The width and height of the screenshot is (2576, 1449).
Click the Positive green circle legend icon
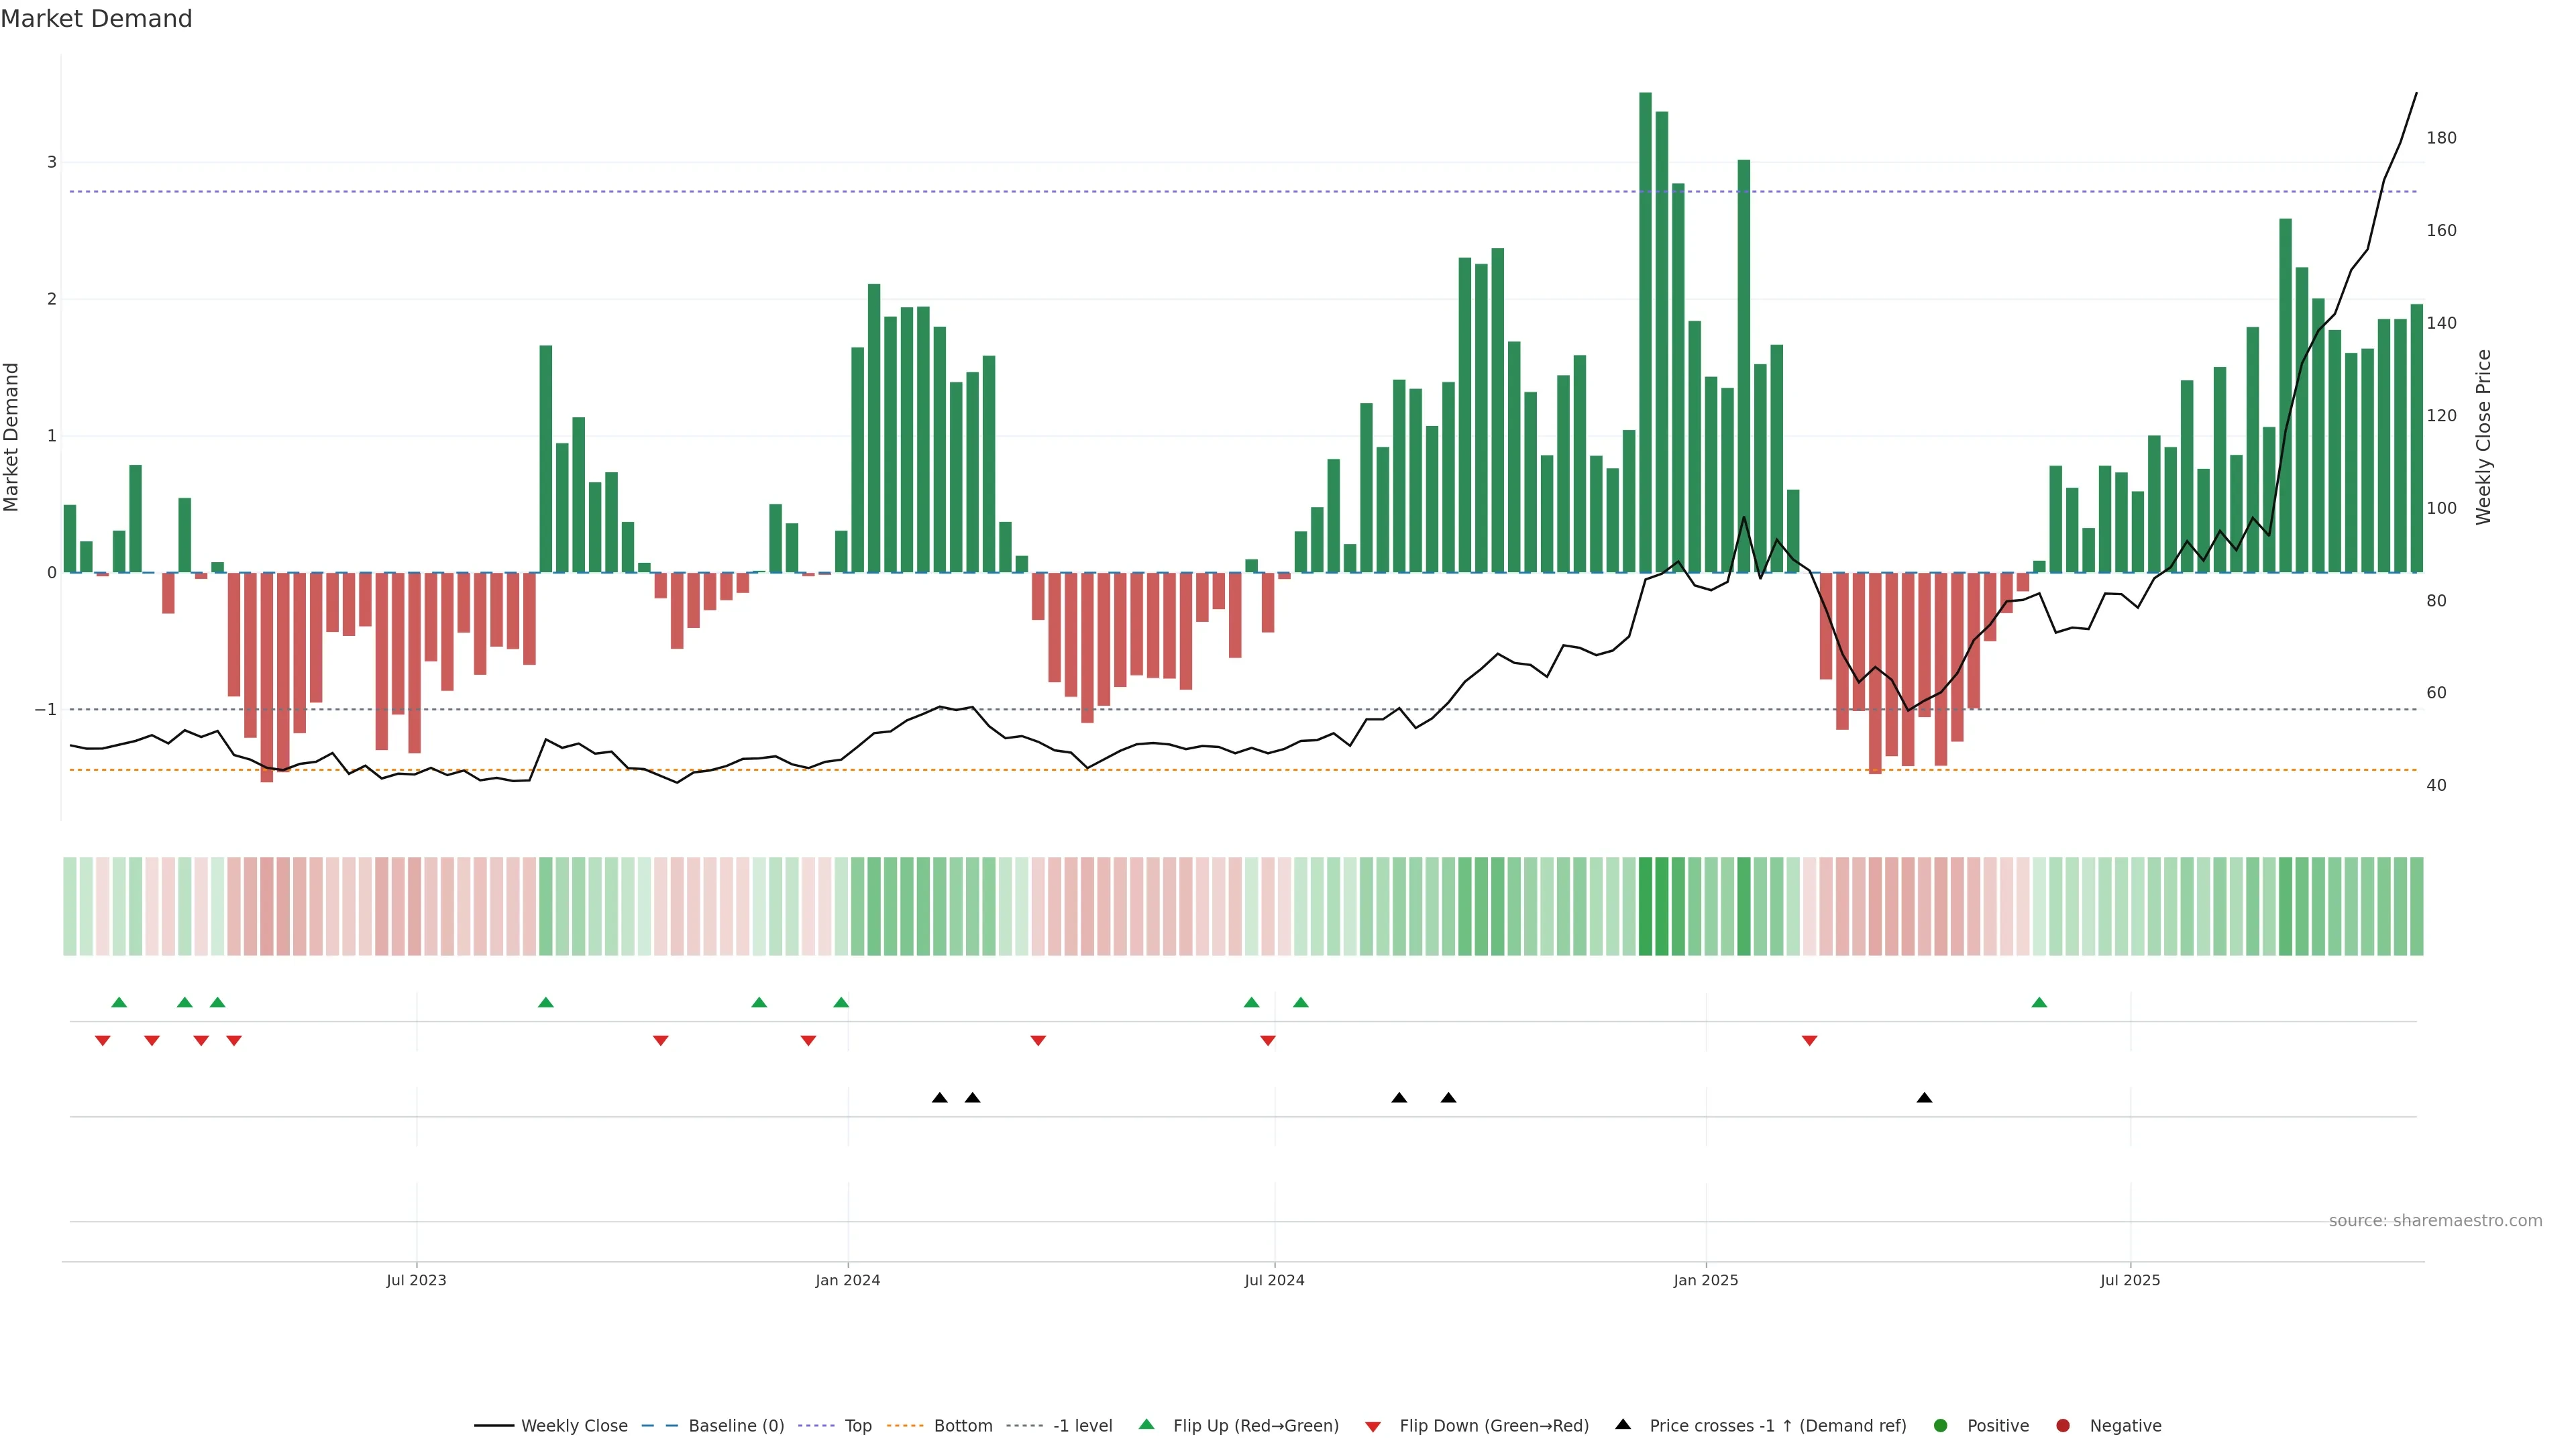tap(1941, 1426)
